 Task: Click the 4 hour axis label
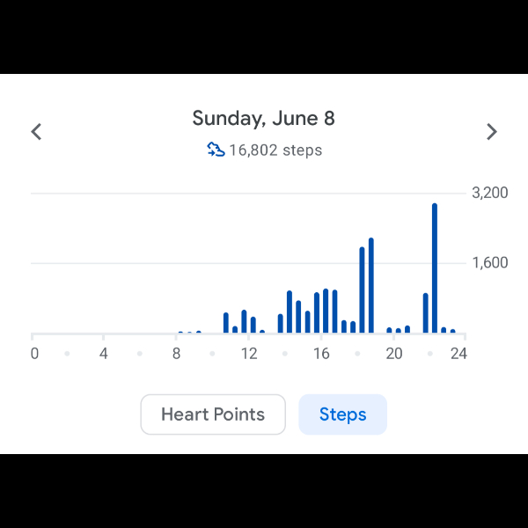(x=104, y=354)
